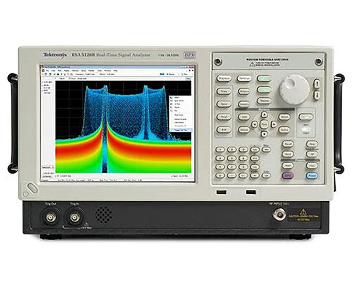This screenshot has width=352, height=284.
Task: Push the front-panel Help key
Action: (x=312, y=144)
